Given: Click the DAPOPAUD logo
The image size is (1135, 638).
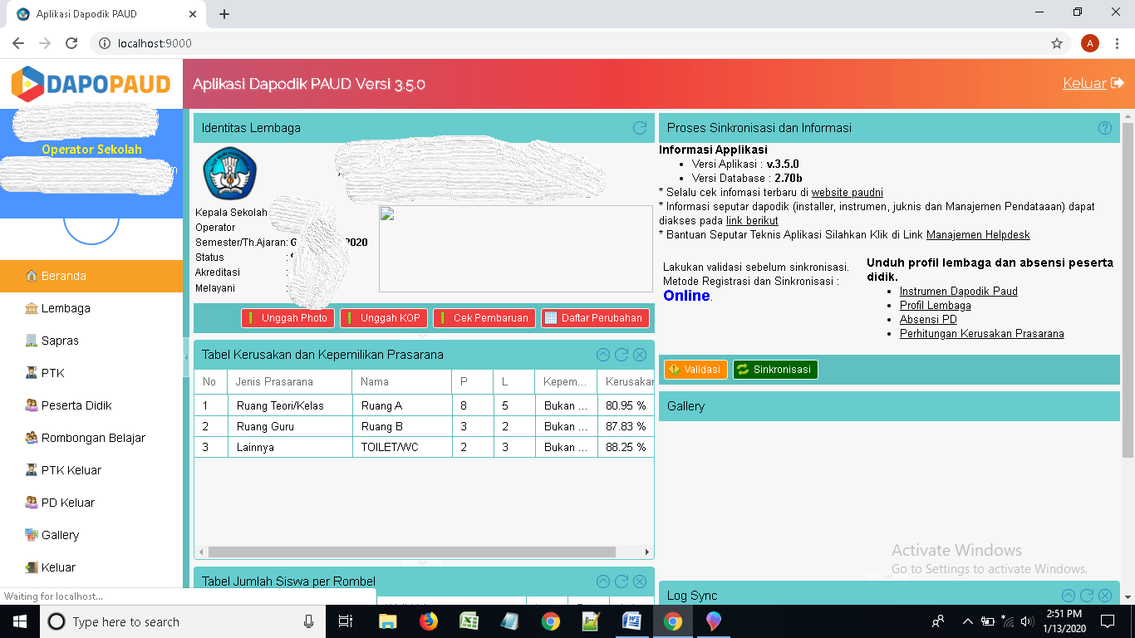Looking at the screenshot, I should coord(91,83).
